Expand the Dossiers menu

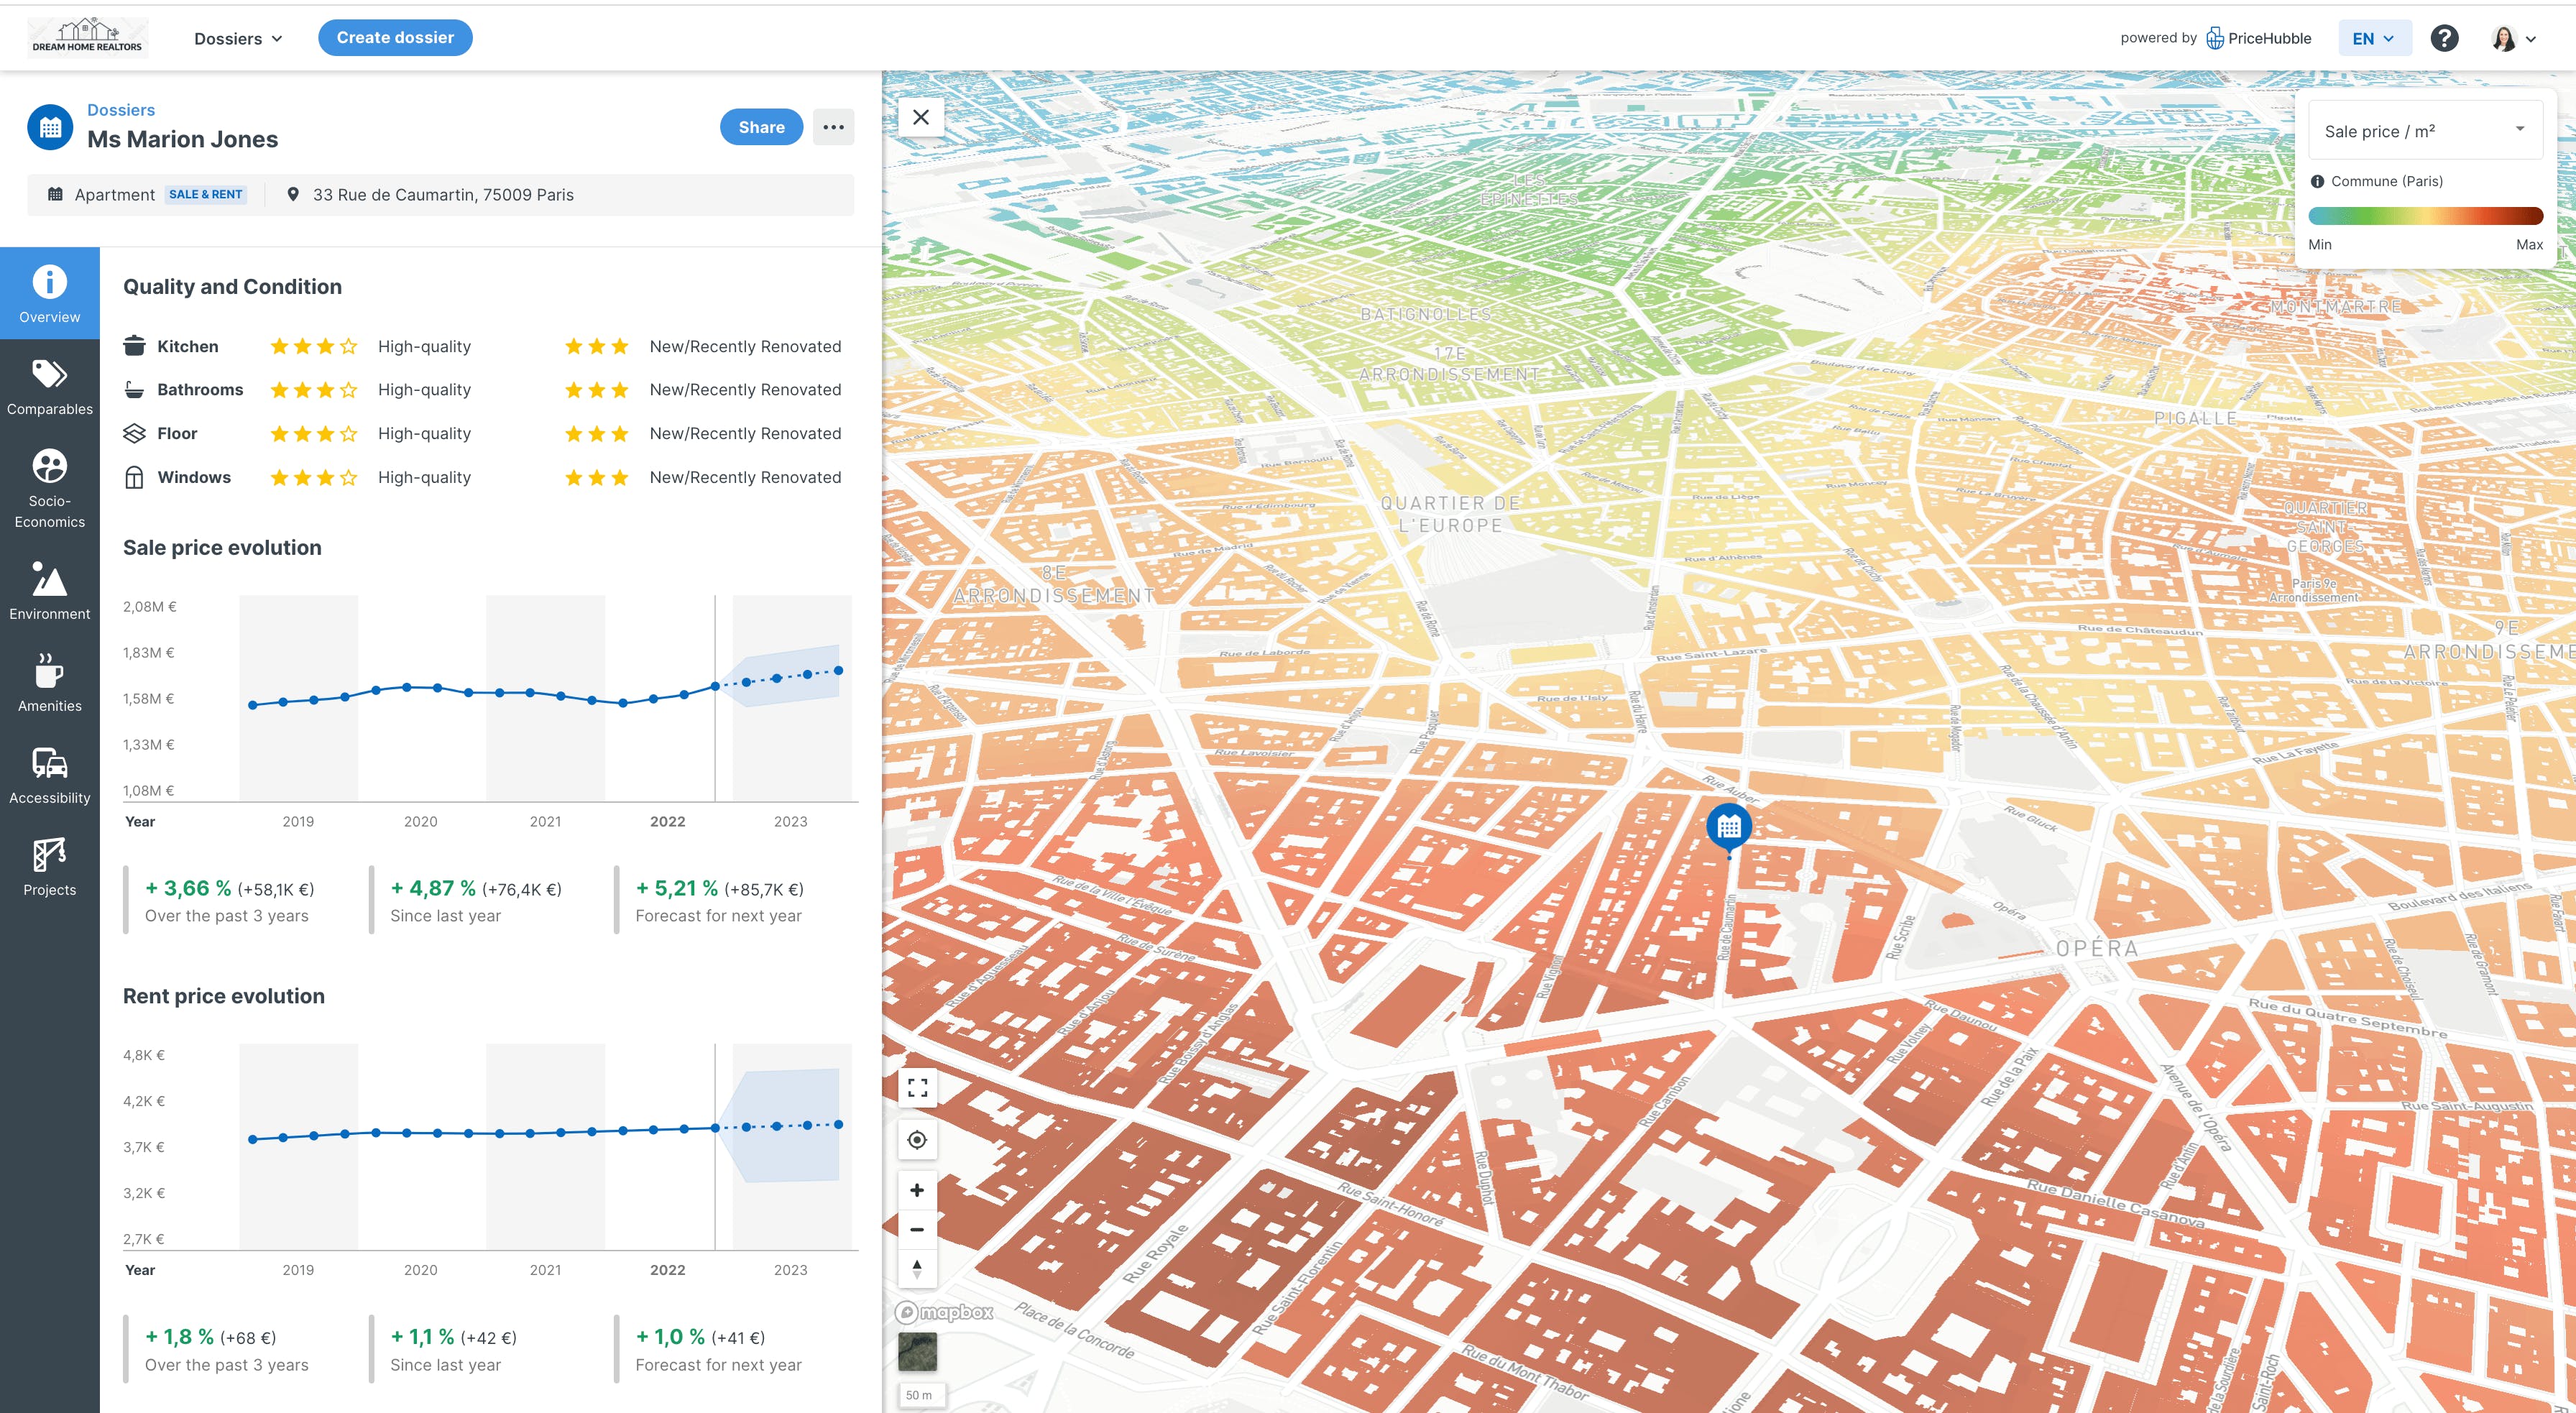(x=238, y=38)
